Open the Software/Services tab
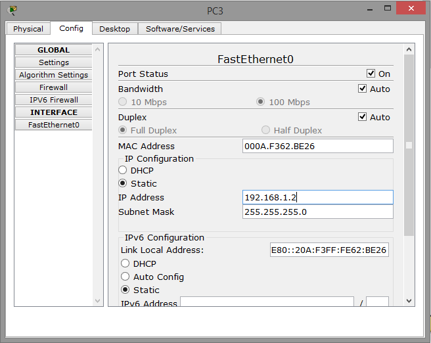This screenshot has width=431, height=343. (x=180, y=29)
